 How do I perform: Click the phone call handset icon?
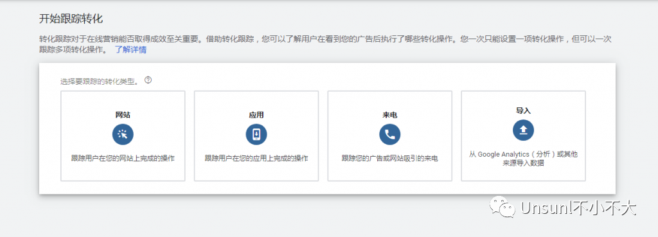point(390,134)
